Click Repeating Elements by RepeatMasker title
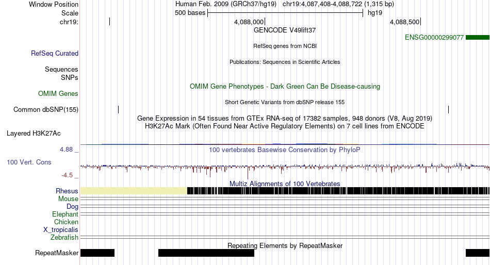The width and height of the screenshot is (490, 265). (x=285, y=245)
